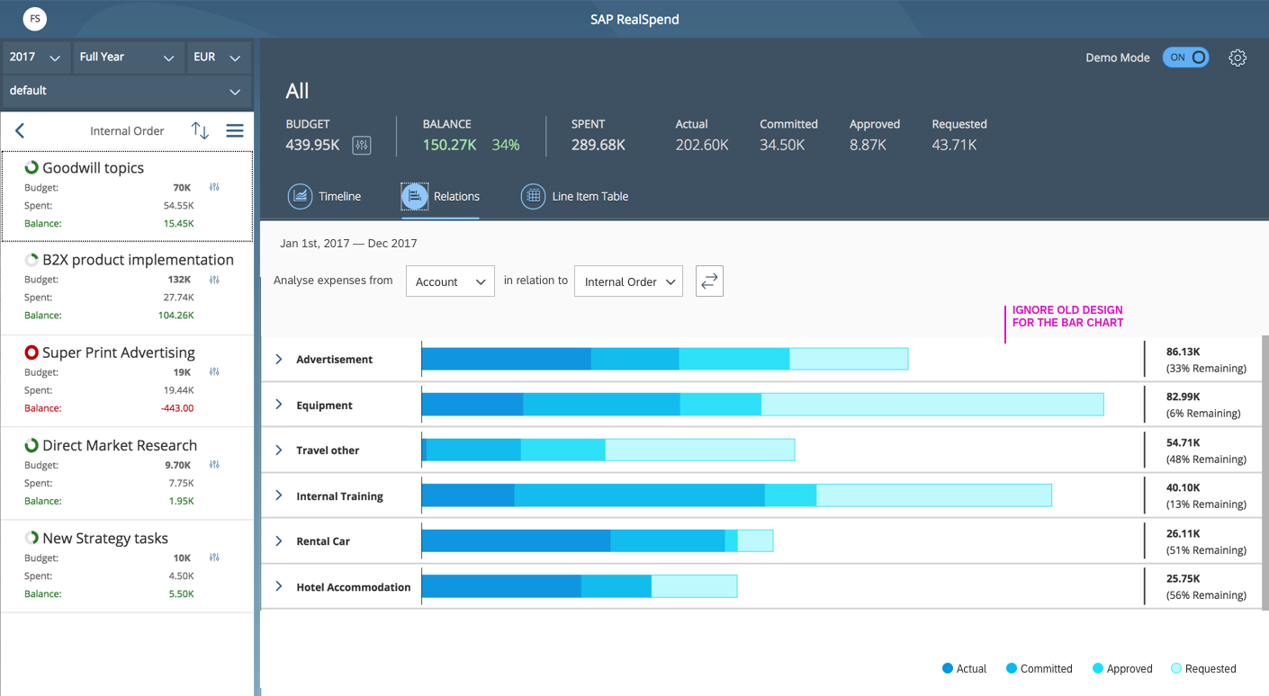Open the Account analysis dropdown
1269x696 pixels.
click(450, 281)
